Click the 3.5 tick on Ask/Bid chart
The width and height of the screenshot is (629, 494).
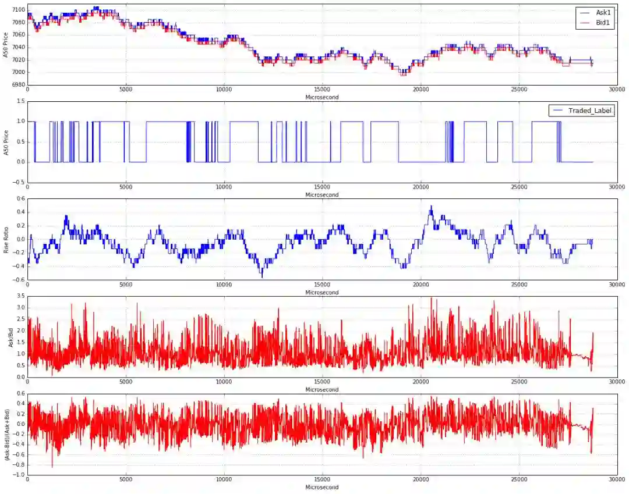[x=20, y=296]
